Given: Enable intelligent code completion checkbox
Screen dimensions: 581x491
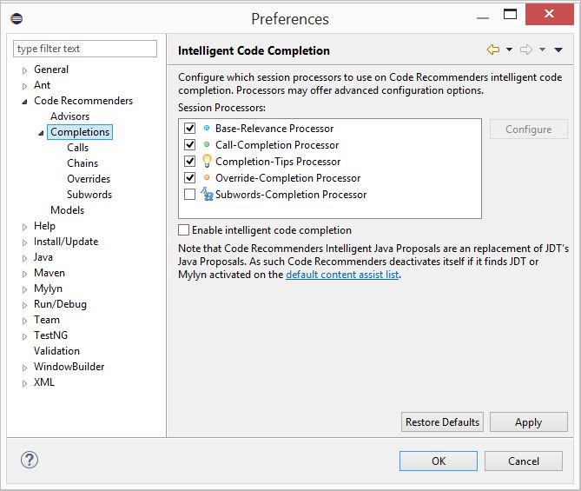Looking at the screenshot, I should coord(184,230).
